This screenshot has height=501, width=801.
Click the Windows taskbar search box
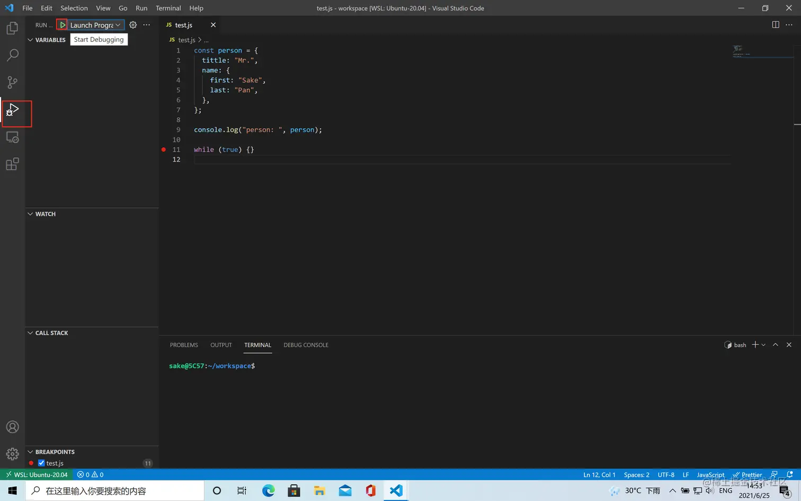[115, 490]
